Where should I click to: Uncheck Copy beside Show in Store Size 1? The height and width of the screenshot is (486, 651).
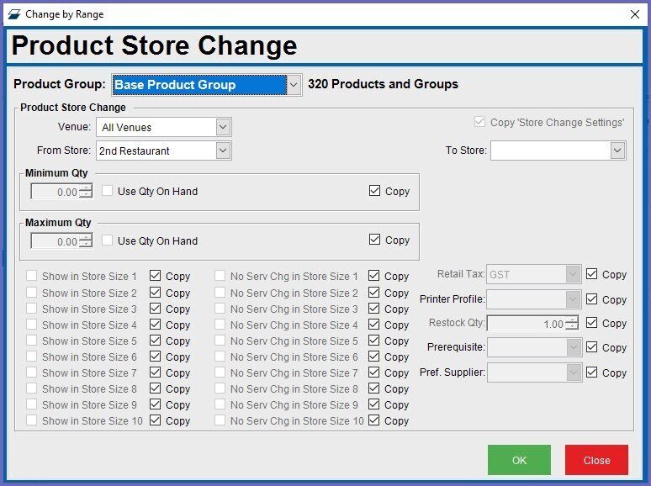point(156,277)
